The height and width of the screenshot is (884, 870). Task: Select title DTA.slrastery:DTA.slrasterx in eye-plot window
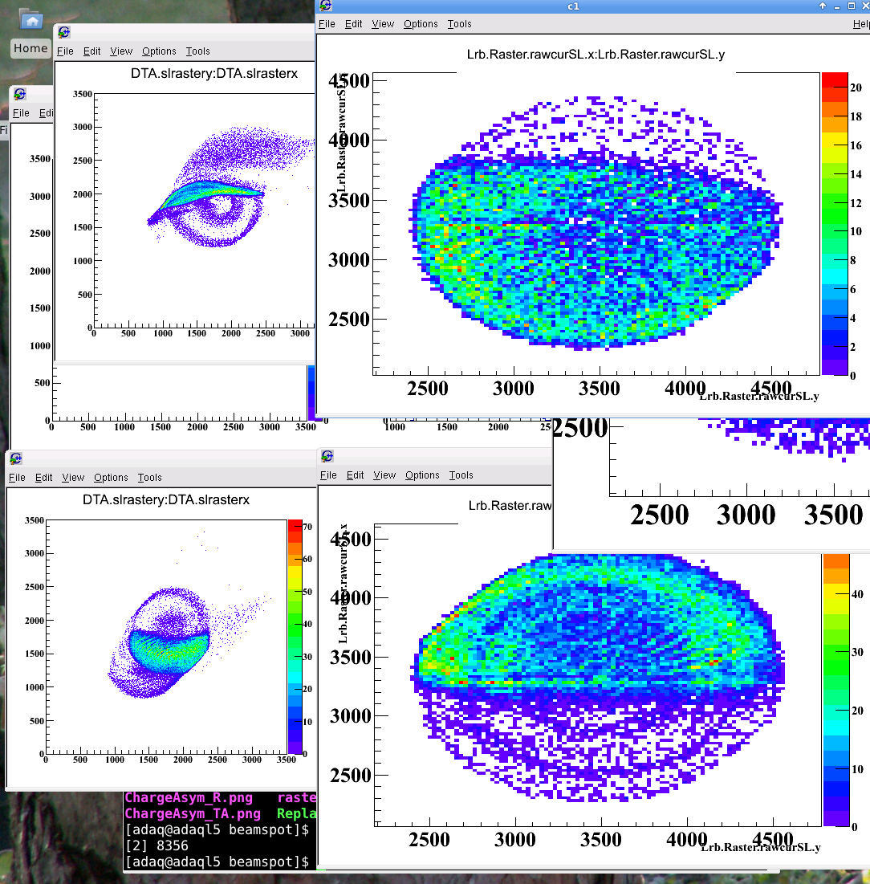(x=214, y=73)
